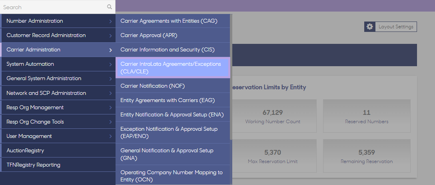Viewport: 435px width, 185px height.
Task: Expand Customer Record Administration chevron
Action: coord(110,35)
